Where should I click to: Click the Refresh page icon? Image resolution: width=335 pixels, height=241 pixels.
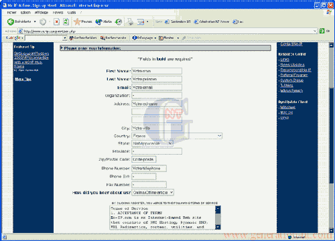[66, 21]
